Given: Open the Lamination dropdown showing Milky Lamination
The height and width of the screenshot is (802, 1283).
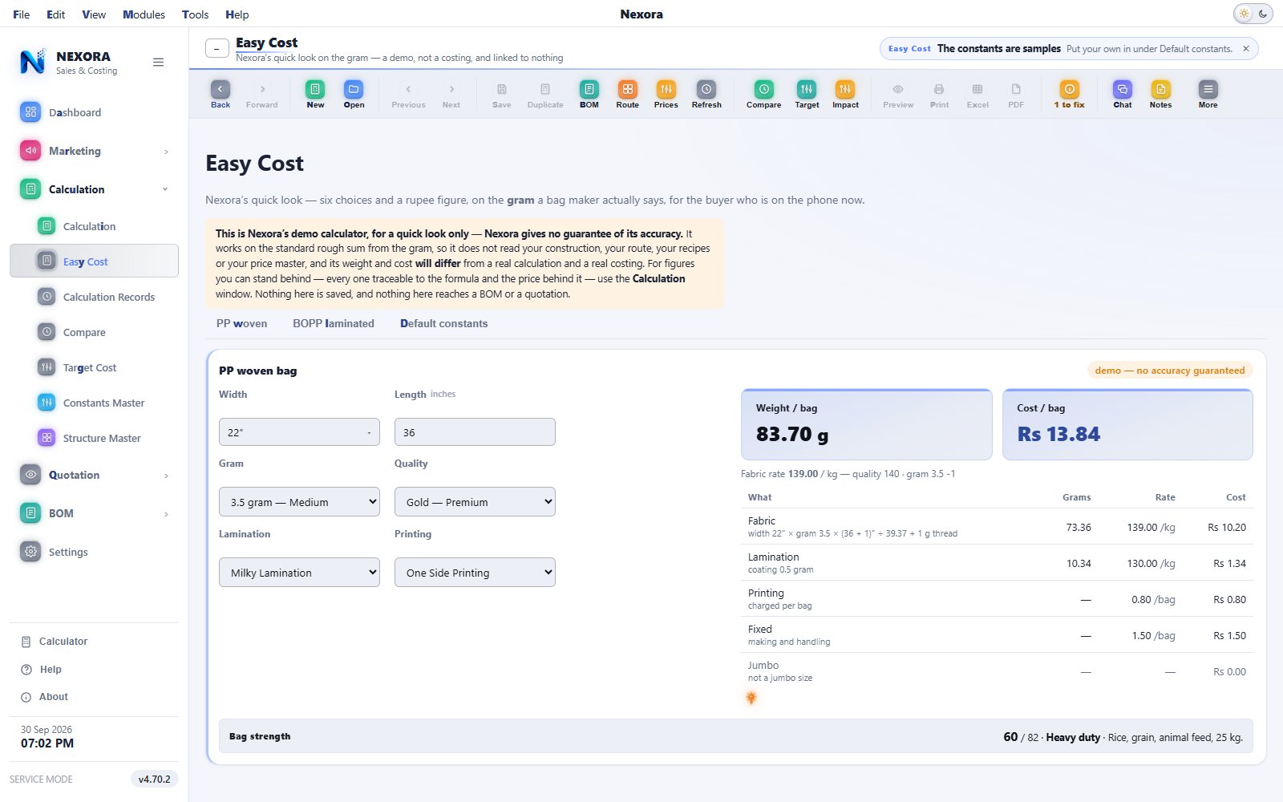Looking at the screenshot, I should [299, 573].
